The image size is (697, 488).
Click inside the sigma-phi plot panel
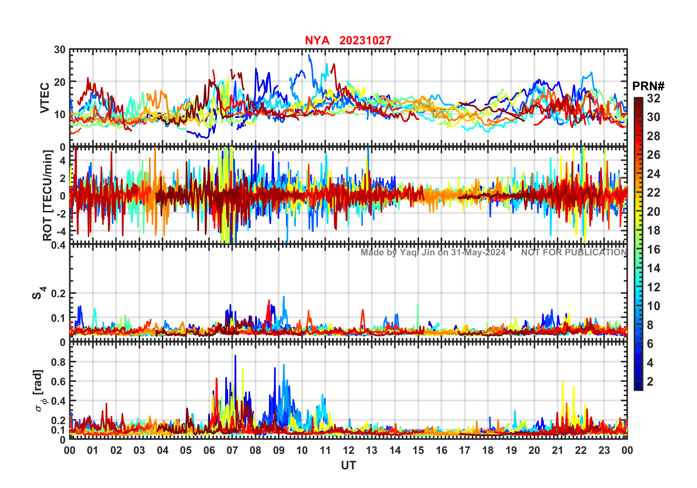coord(348,390)
